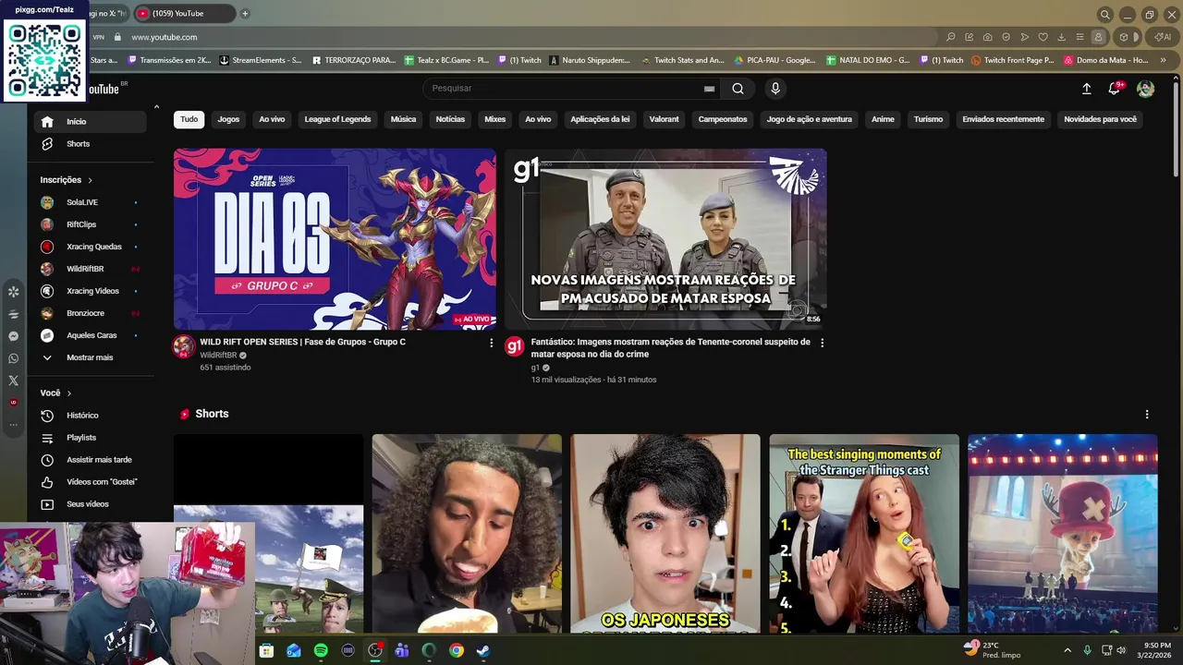The height and width of the screenshot is (665, 1183).
Task: Open Shorts from the sidebar
Action: (x=91, y=144)
